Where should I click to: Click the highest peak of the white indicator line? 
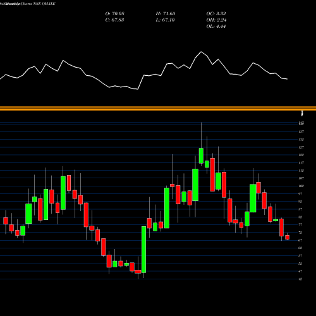[x=201, y=52]
